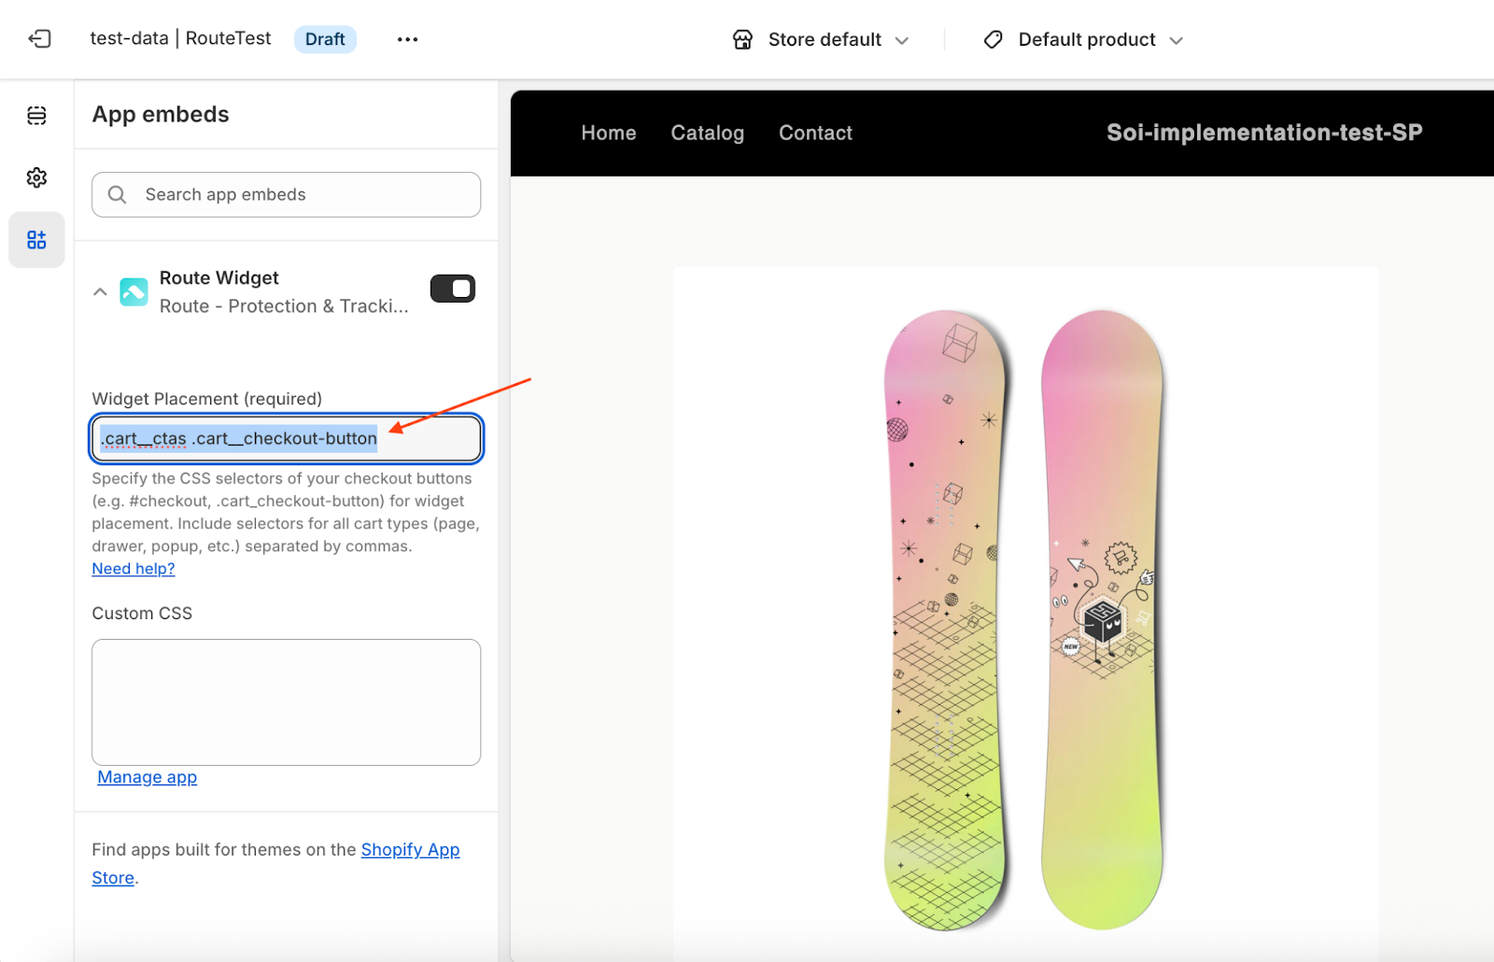The width and height of the screenshot is (1494, 962).
Task: Click the three-dot more actions icon
Action: click(x=407, y=39)
